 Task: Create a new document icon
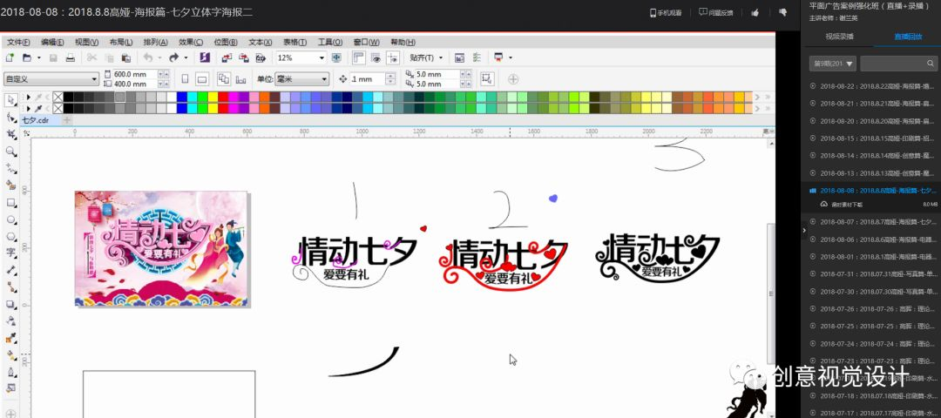click(10, 57)
